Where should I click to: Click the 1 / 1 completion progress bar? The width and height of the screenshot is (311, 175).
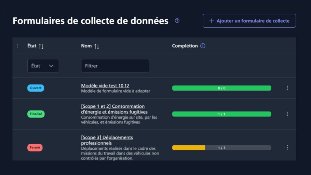pyautogui.click(x=221, y=114)
